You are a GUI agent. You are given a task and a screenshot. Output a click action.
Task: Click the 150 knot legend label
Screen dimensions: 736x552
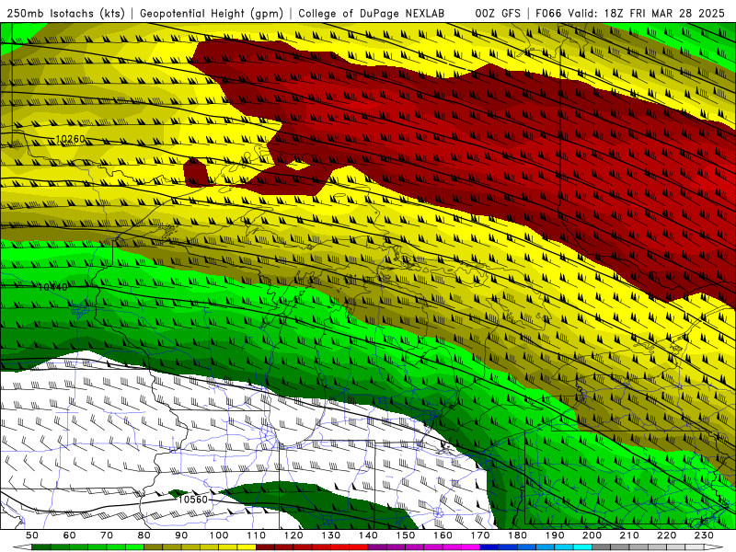click(406, 535)
